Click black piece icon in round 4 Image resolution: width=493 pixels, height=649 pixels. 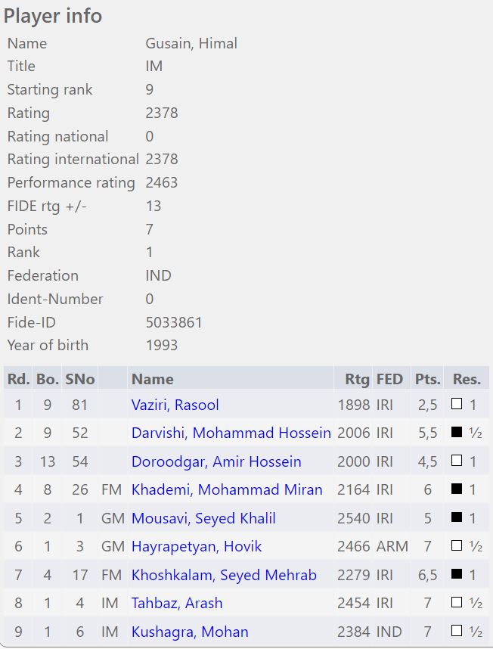(457, 489)
